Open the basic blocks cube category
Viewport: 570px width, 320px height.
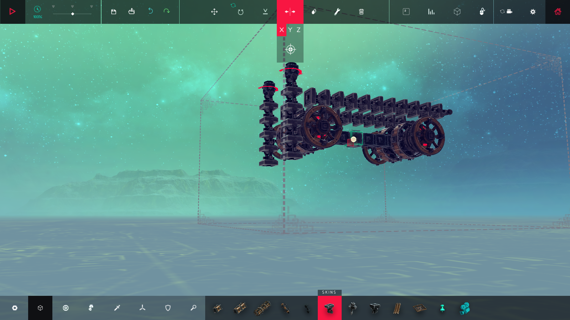(x=40, y=308)
